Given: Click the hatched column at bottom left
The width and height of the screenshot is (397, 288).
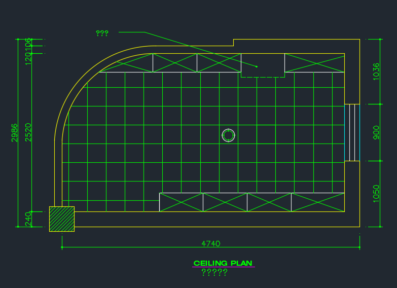Looking at the screenshot, I should [62, 219].
